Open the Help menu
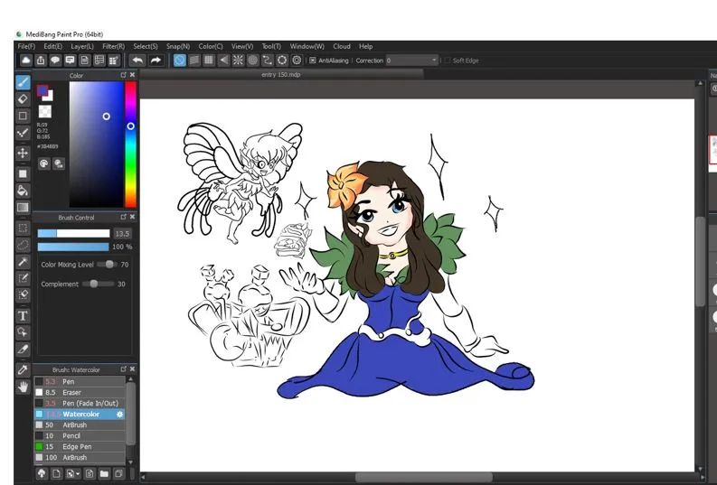717x485 pixels. 366,46
